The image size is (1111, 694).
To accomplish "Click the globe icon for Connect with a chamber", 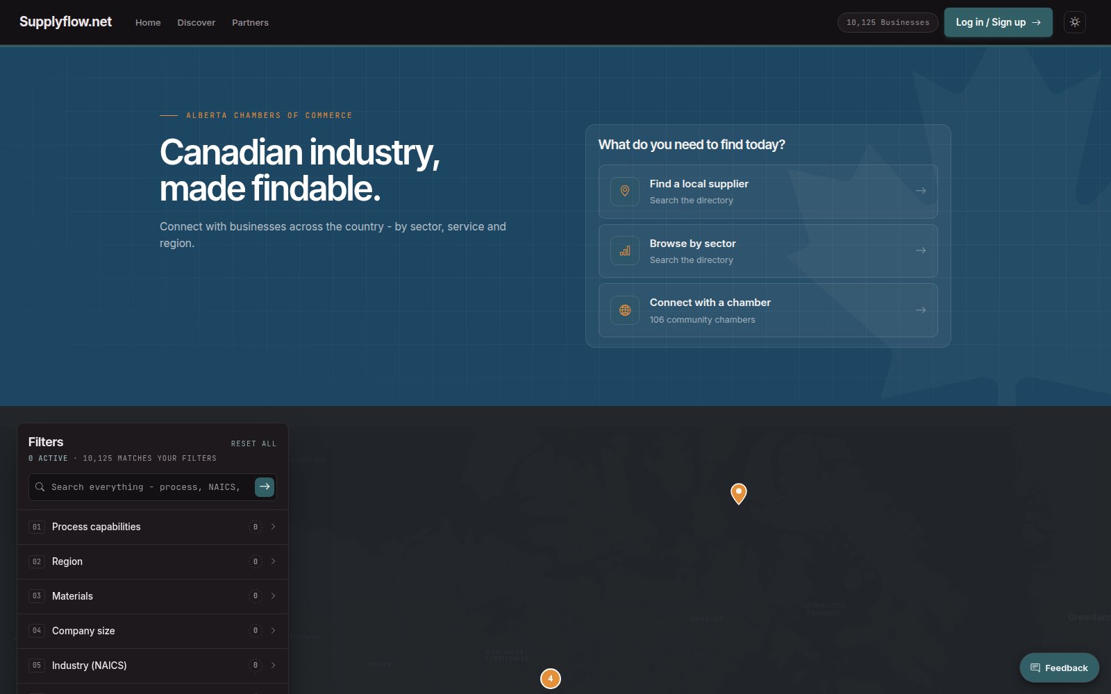I will click(x=625, y=310).
